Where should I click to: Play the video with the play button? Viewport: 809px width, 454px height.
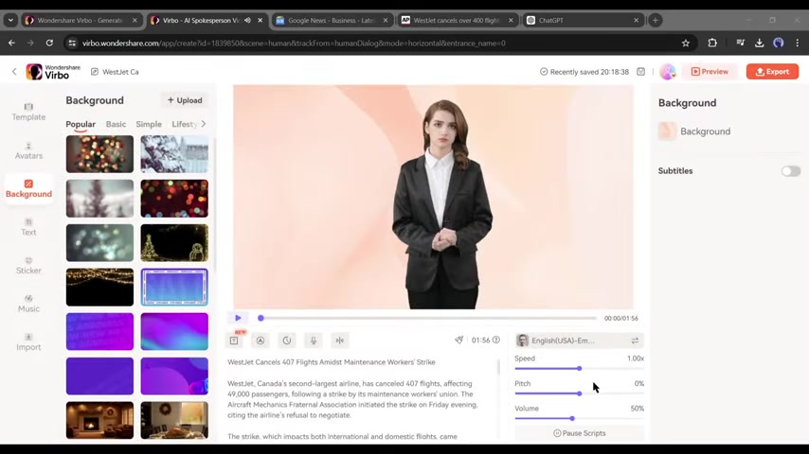click(238, 318)
